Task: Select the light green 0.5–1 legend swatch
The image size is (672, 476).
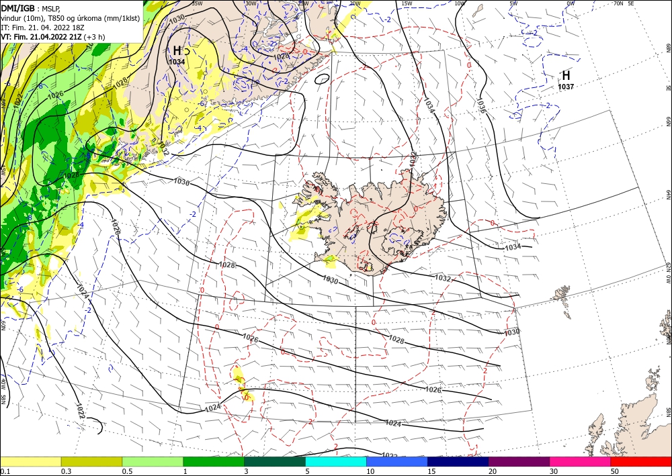Action: pyautogui.click(x=153, y=461)
